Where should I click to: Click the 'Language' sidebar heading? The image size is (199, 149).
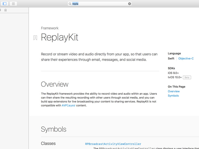pos(174,53)
